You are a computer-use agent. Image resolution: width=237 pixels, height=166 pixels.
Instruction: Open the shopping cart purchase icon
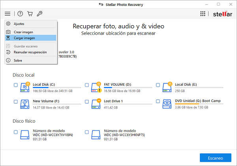click(30, 14)
